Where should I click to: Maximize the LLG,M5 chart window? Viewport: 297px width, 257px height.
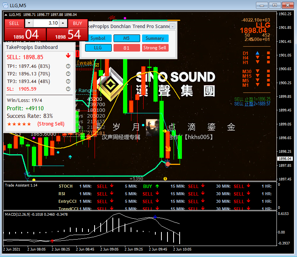click(x=275, y=5)
